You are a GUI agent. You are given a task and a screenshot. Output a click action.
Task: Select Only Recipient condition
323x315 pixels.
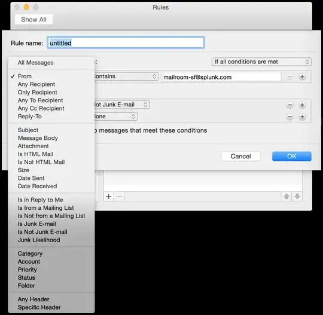point(51,92)
